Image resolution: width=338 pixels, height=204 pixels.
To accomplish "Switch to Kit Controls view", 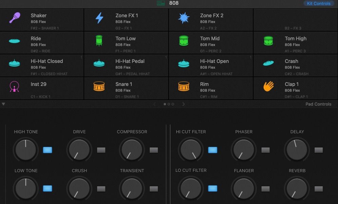I will 318,3.
